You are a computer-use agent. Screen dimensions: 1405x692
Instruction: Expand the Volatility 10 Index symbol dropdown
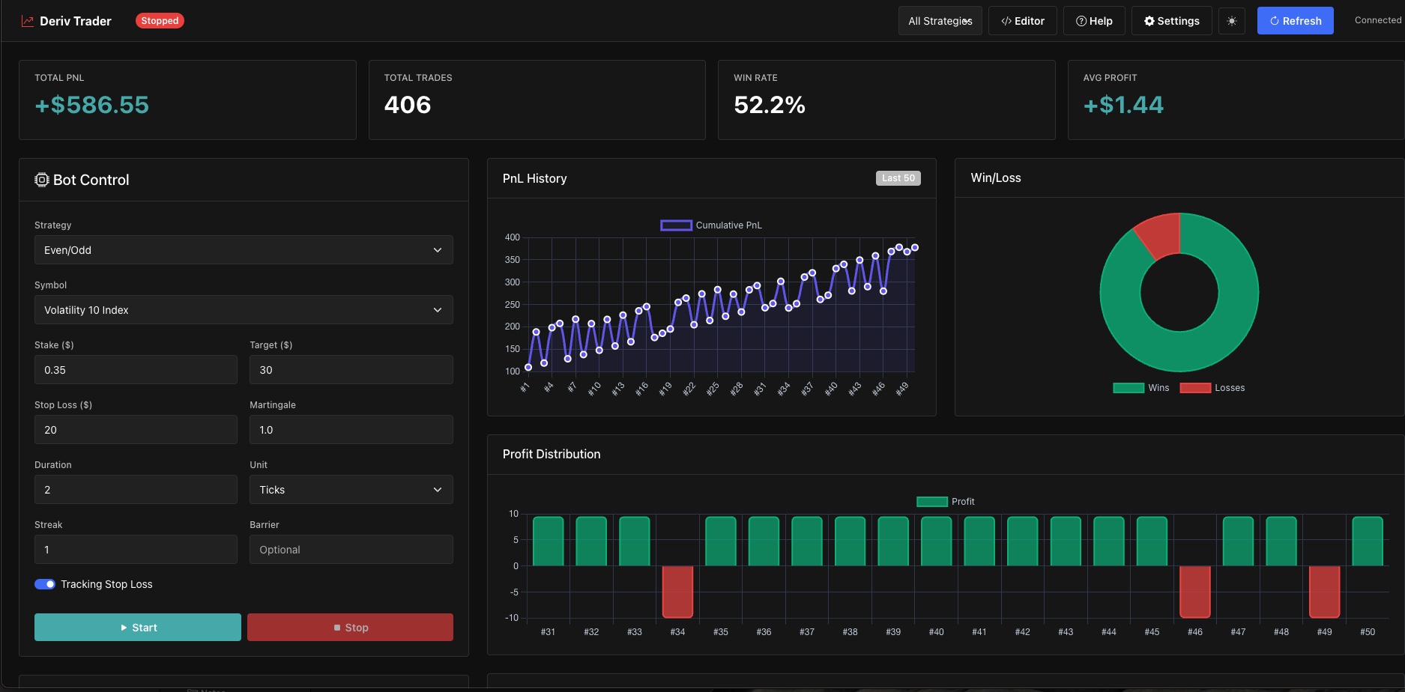coord(244,310)
